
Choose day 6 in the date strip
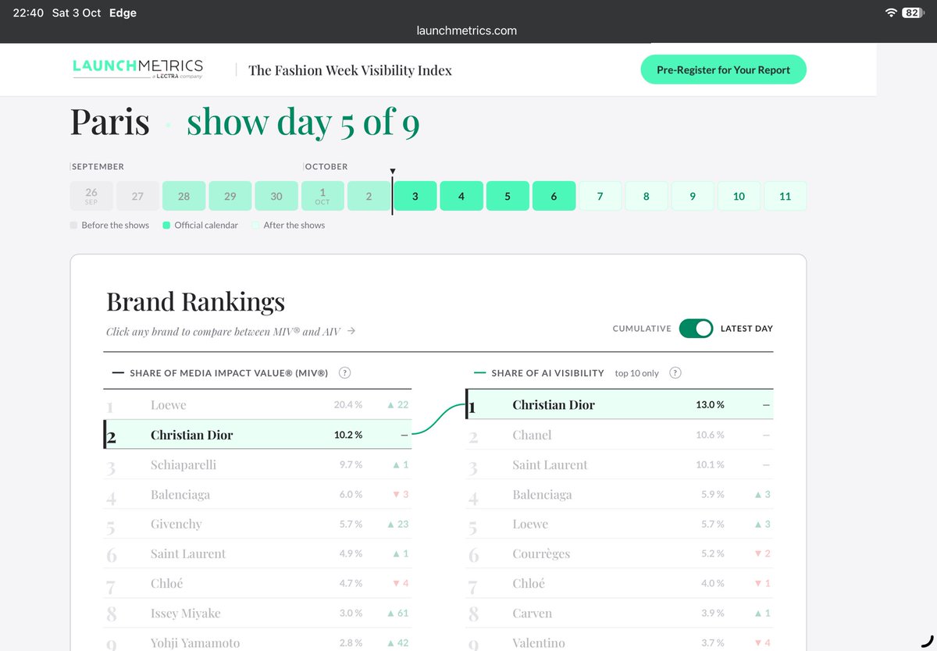point(554,196)
